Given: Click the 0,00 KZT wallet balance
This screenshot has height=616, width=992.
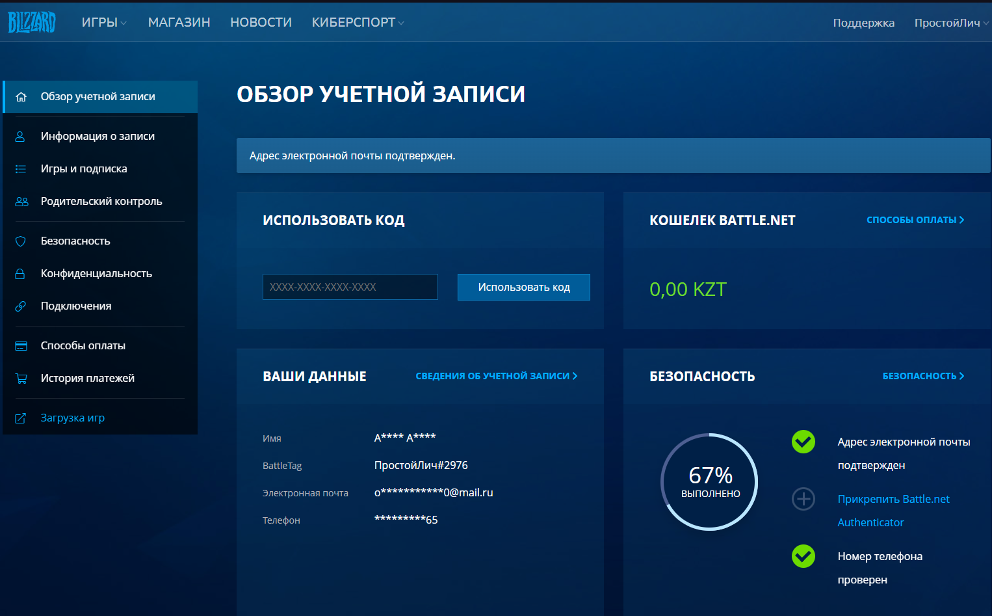Looking at the screenshot, I should (688, 289).
